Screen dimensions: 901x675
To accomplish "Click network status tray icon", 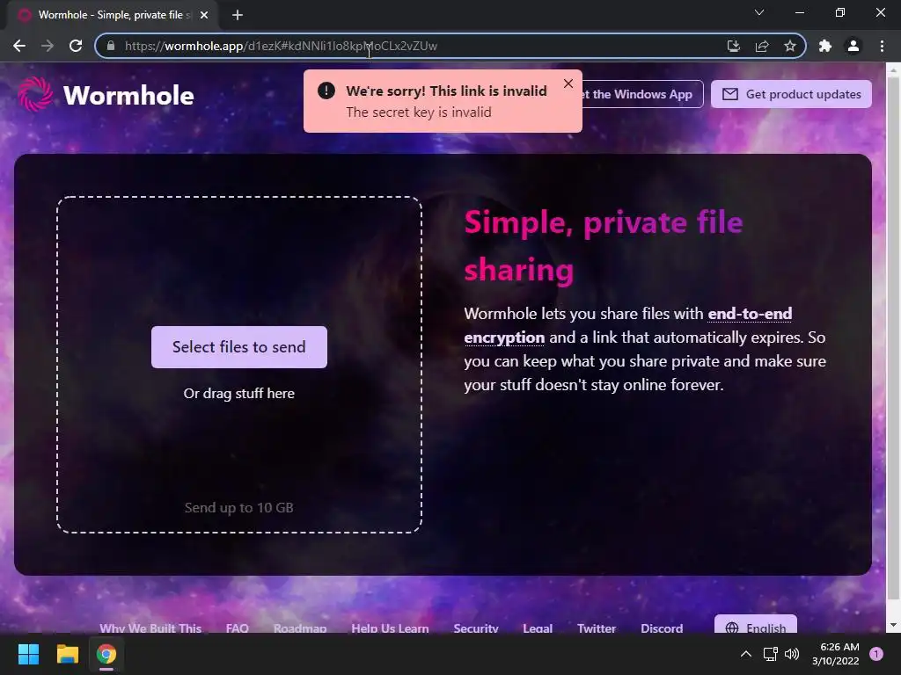I will 770,654.
